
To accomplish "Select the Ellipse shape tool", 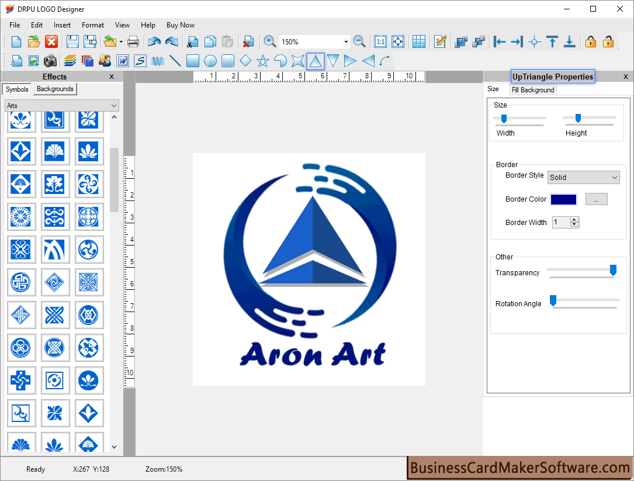I will click(210, 61).
